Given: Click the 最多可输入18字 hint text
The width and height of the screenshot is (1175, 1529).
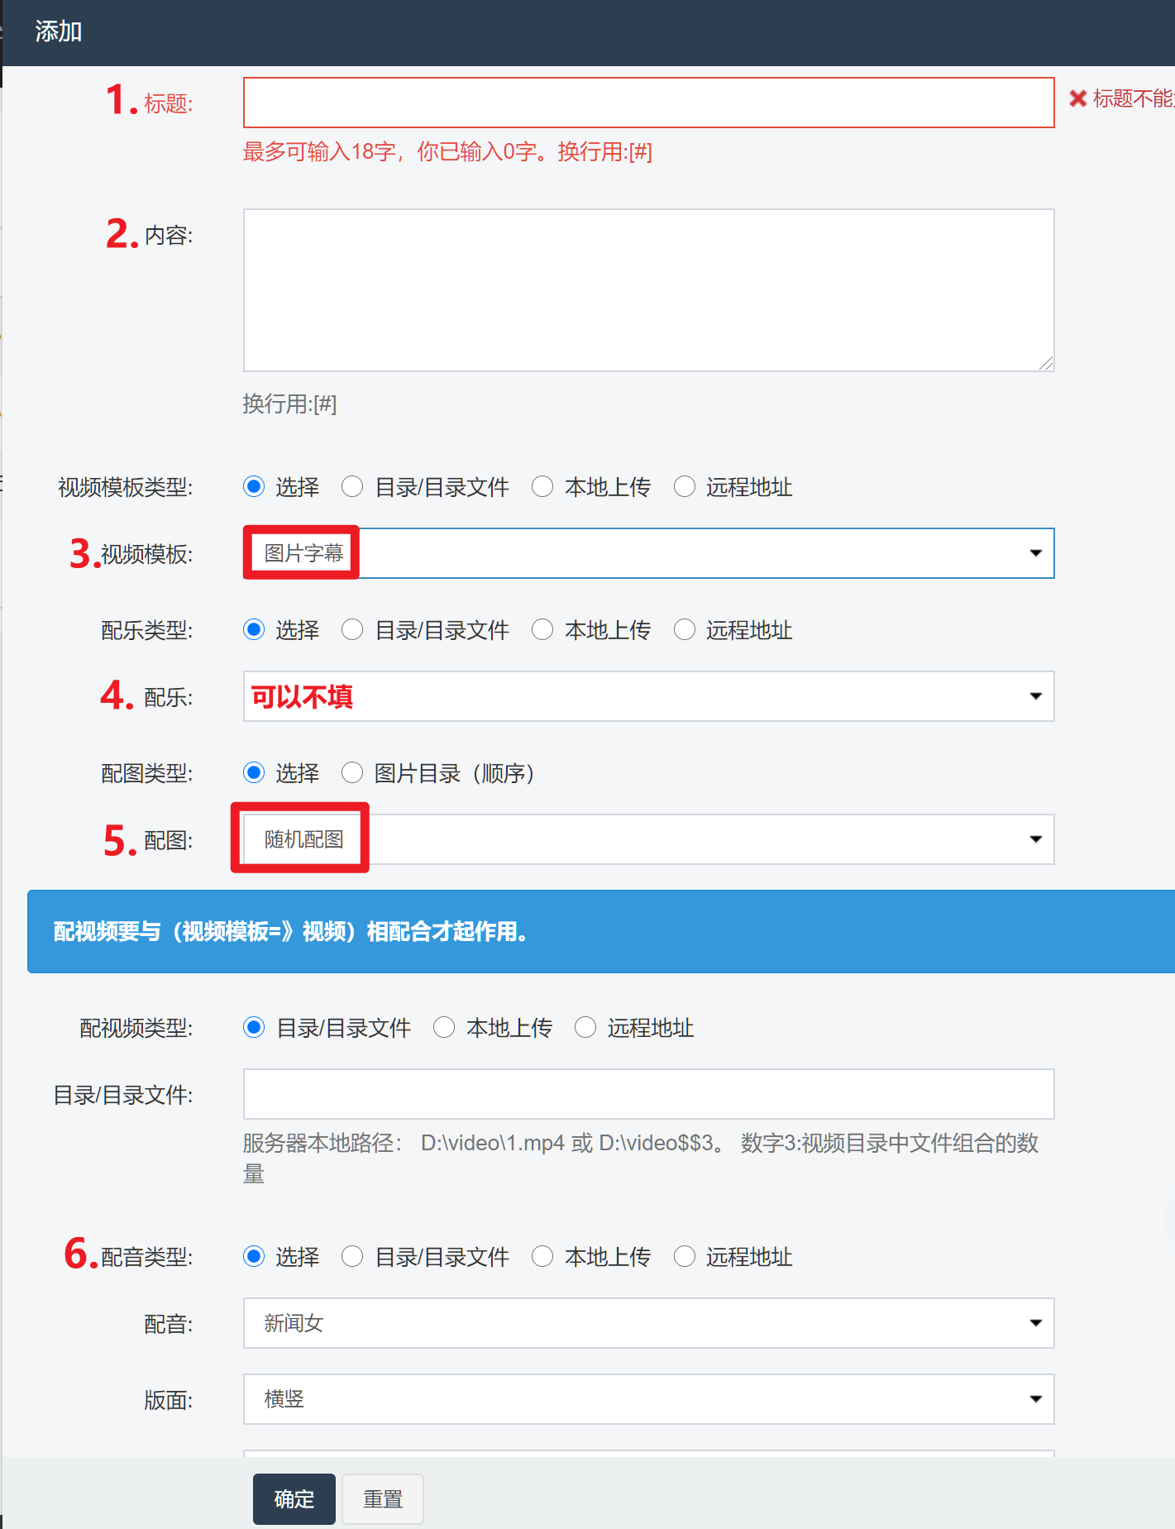Looking at the screenshot, I should click(447, 152).
